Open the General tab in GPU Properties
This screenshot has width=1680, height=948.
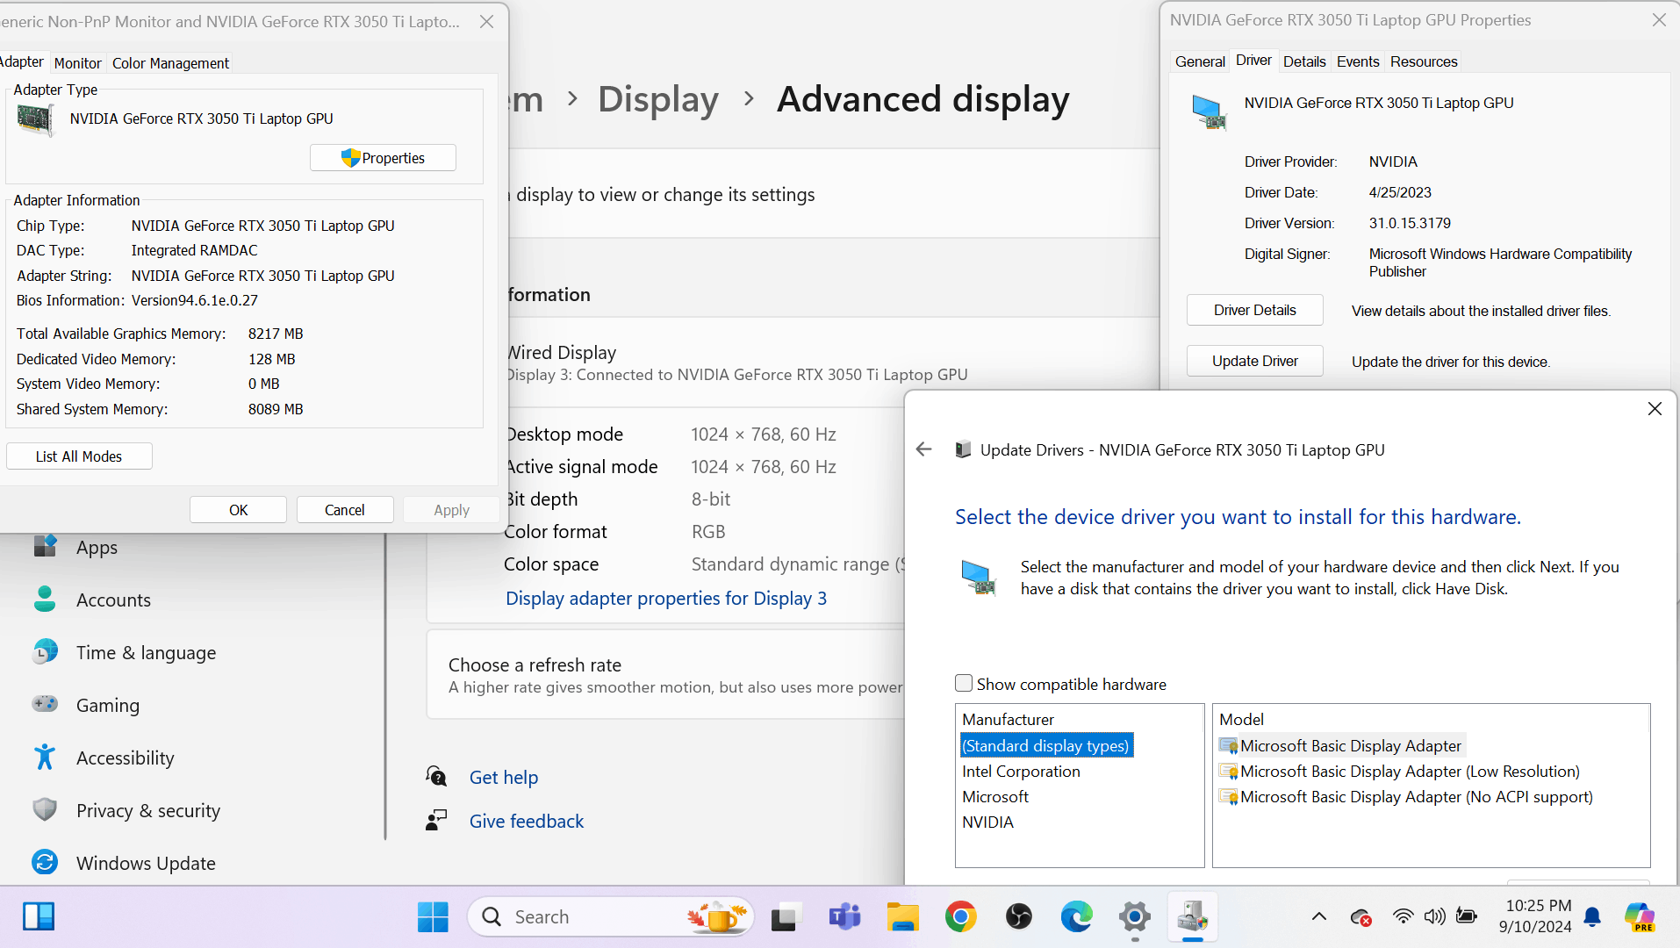pyautogui.click(x=1200, y=61)
